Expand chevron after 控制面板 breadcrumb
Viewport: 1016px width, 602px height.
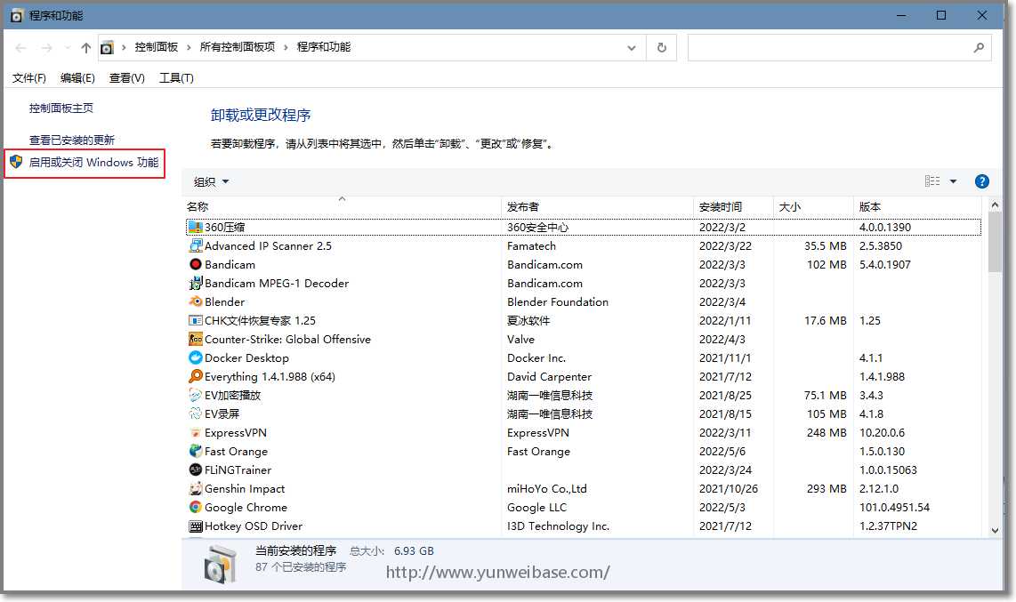[x=189, y=47]
